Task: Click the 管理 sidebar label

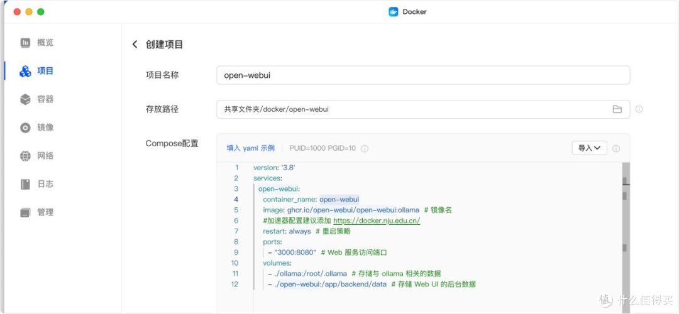Action: coord(45,212)
